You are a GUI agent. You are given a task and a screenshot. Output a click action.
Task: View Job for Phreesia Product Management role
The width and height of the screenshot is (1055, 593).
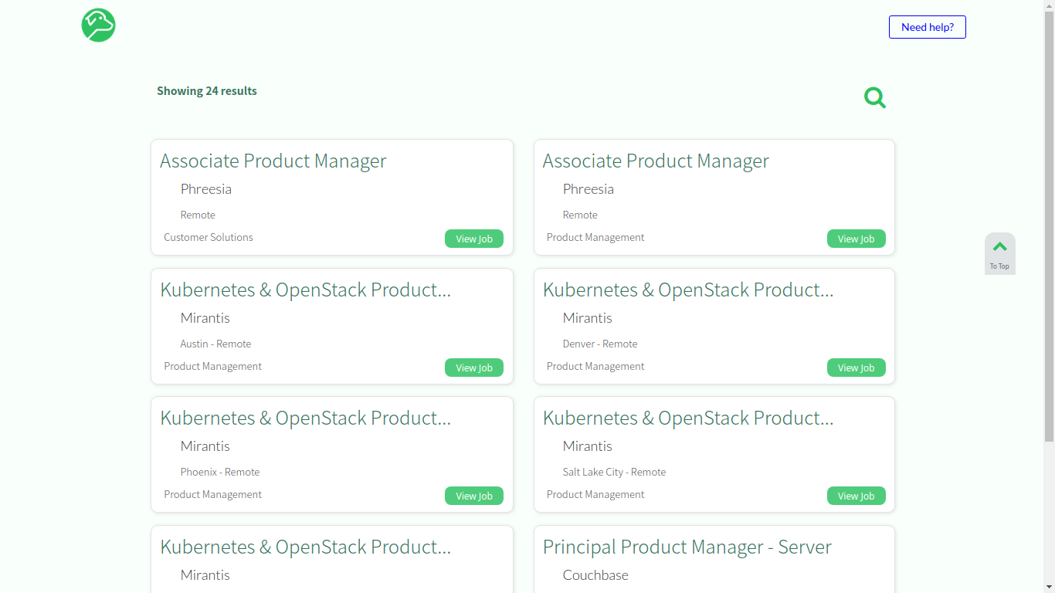[x=857, y=239]
